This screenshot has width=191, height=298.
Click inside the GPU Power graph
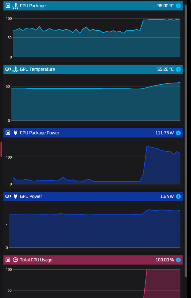[93, 230]
